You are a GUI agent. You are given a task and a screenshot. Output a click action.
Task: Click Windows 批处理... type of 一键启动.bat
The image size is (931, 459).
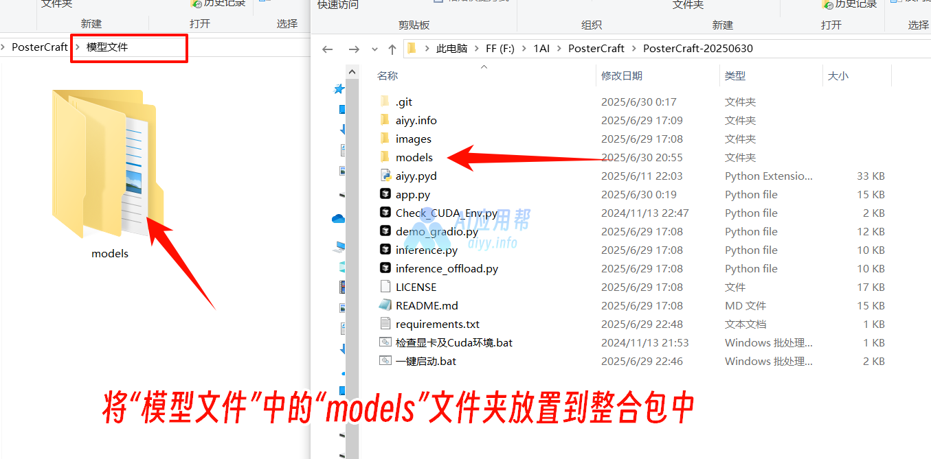coord(769,361)
